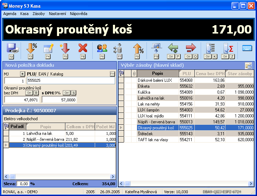The image size is (257, 196).
Task: Open the customers icon with two people
Action: [102, 49]
